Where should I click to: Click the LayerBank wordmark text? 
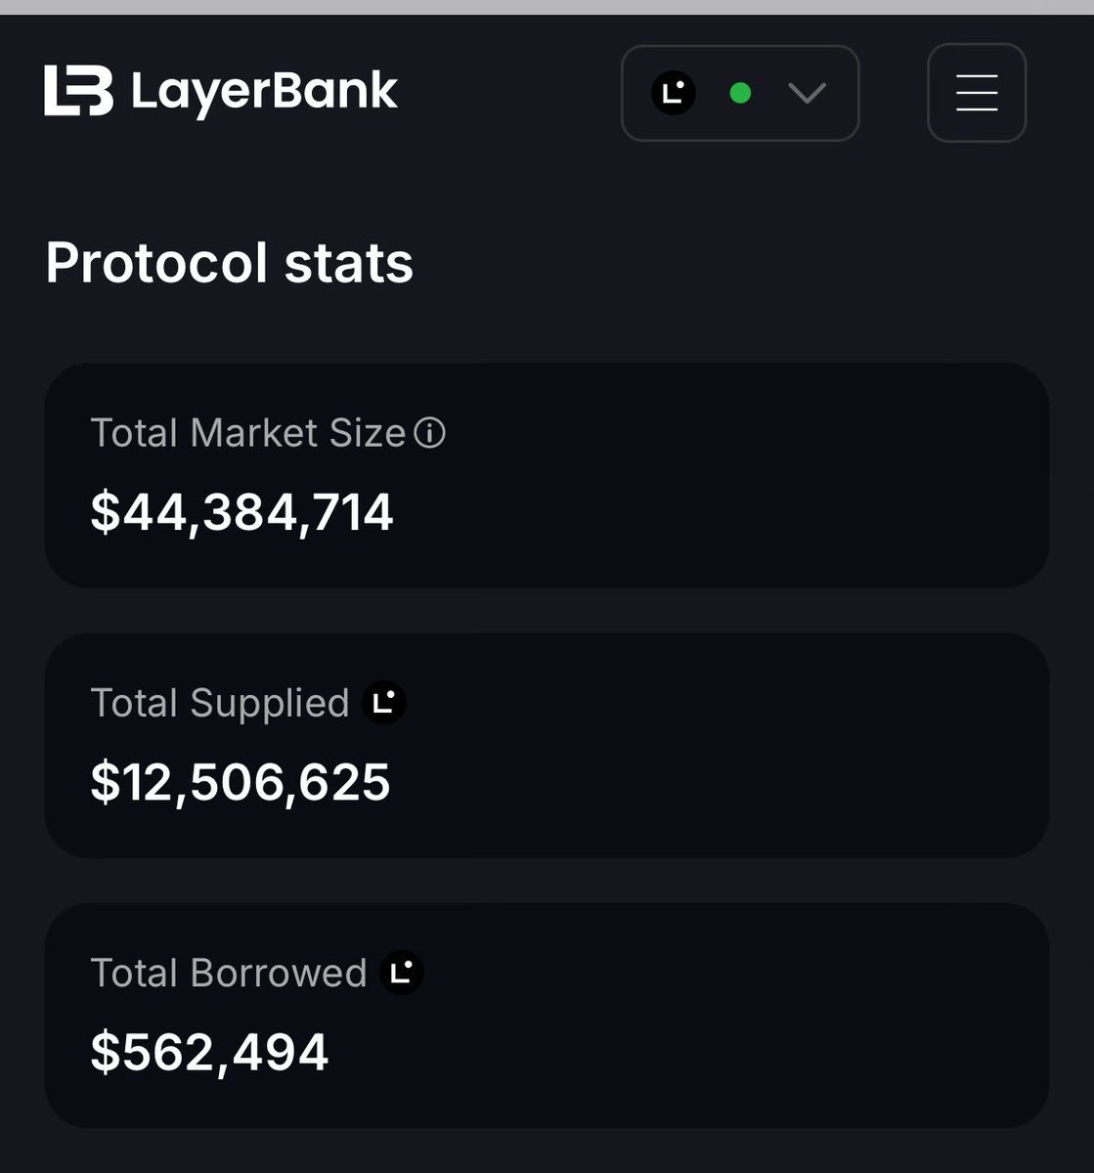(264, 93)
